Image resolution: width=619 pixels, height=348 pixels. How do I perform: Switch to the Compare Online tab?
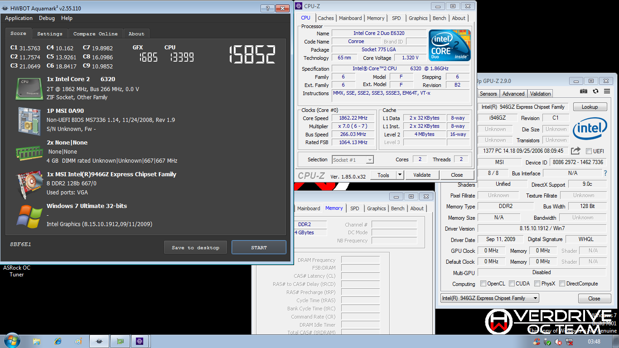pos(95,34)
